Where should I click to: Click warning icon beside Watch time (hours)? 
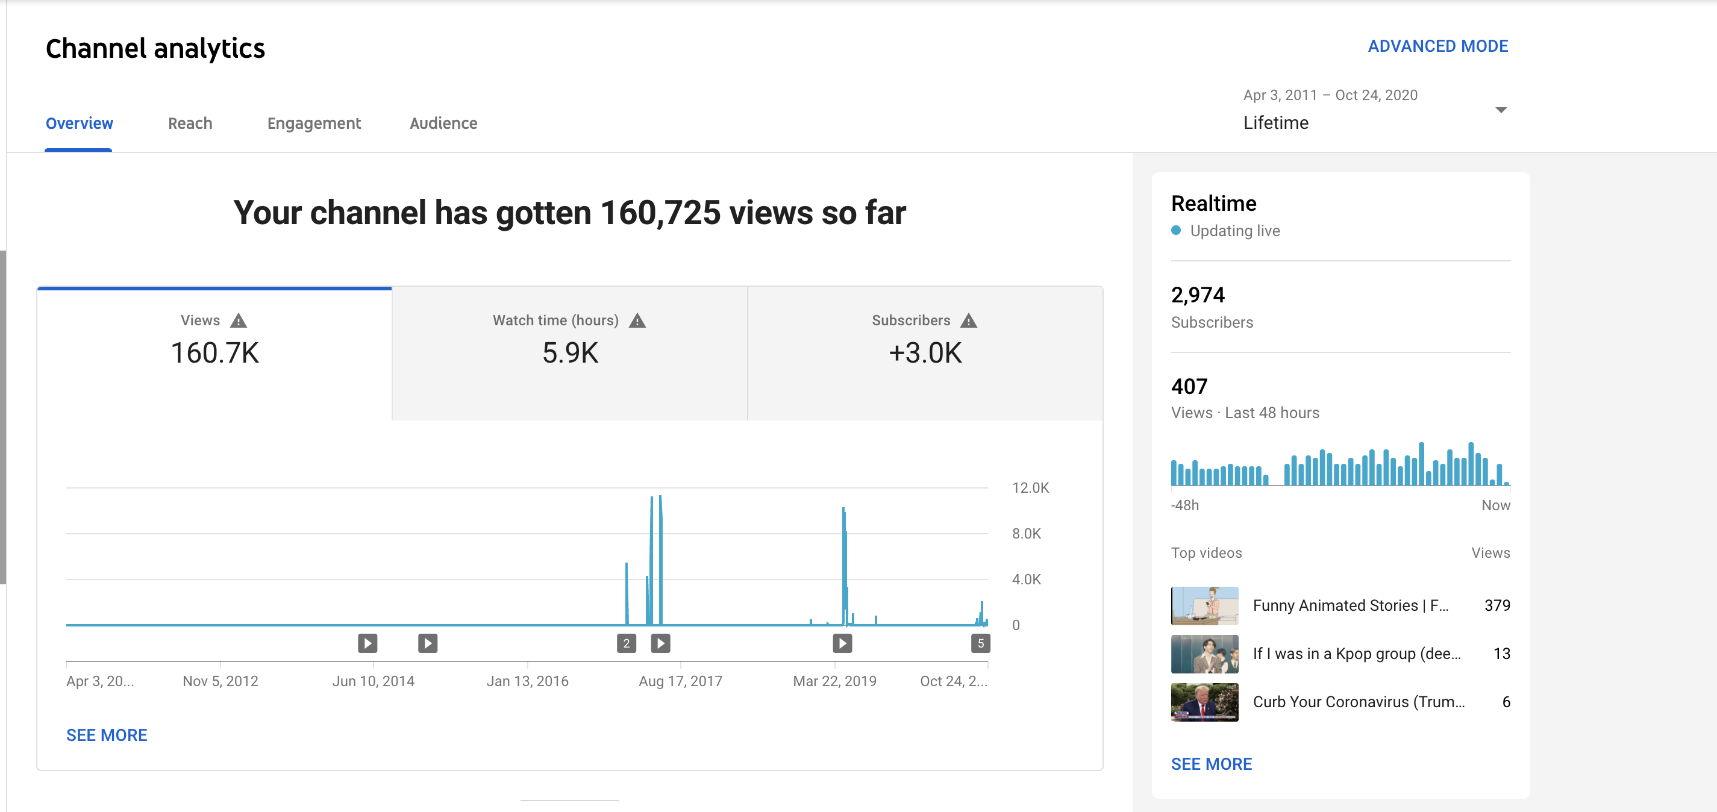637,320
